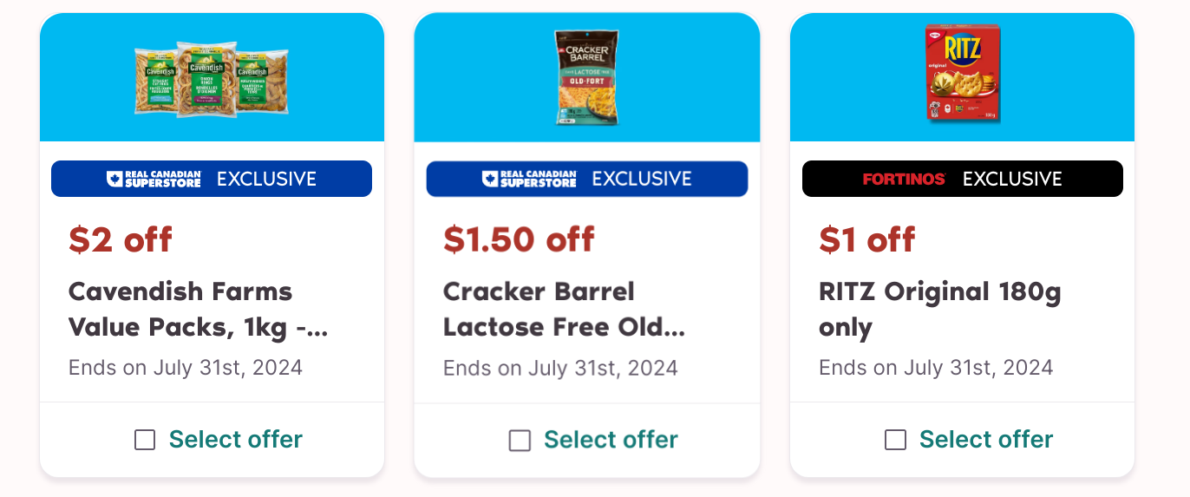The image size is (1190, 497).
Task: Open the Cavendish Farms product image
Action: pos(212,79)
